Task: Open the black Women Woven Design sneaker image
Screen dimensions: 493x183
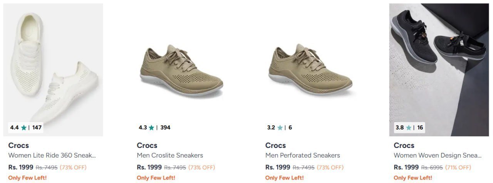Action: (x=439, y=70)
